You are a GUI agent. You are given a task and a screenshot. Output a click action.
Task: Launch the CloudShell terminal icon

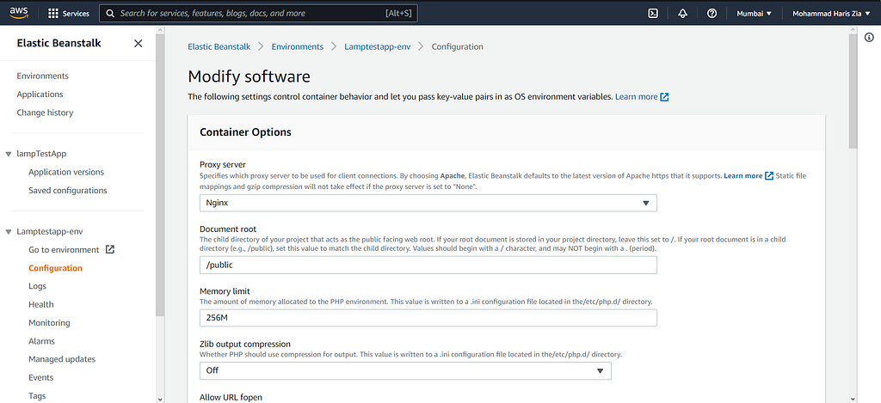click(x=653, y=14)
